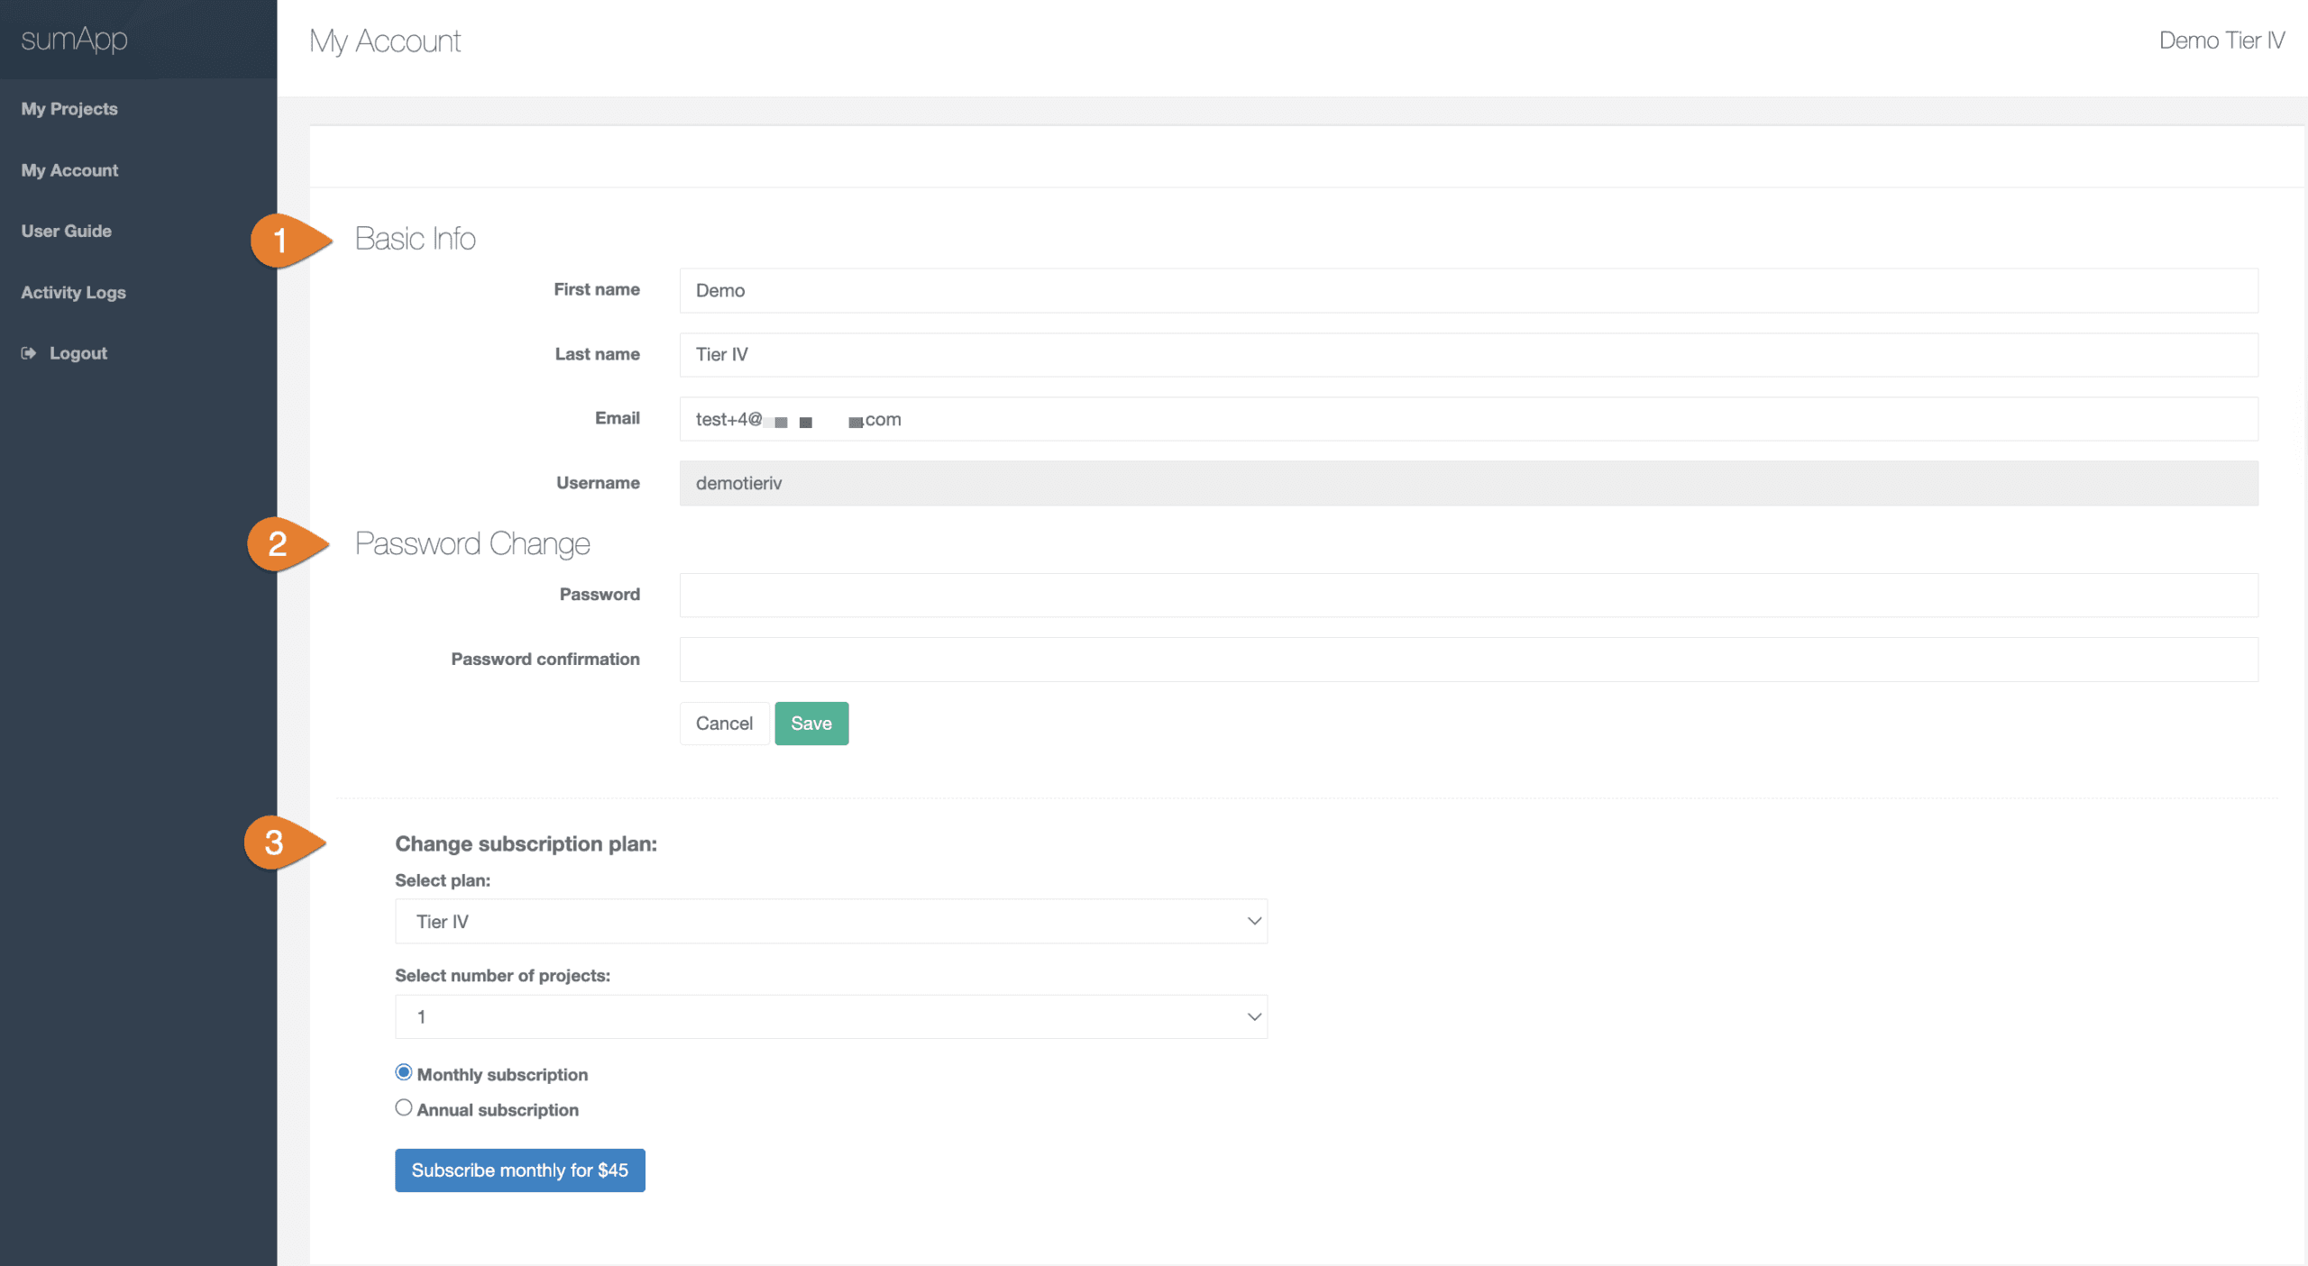
Task: Click the sumApp logo
Action: pos(74,39)
